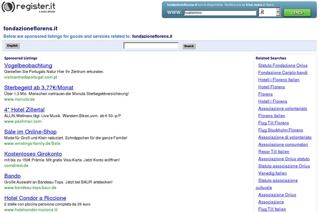Viewport: 319px width, 213px height.
Task: Select Fondazione Cariplo bandi related search
Action: 283,72
